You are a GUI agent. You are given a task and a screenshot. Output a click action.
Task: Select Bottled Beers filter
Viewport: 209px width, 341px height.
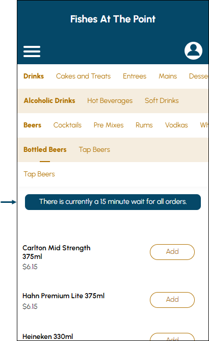pyautogui.click(x=45, y=149)
